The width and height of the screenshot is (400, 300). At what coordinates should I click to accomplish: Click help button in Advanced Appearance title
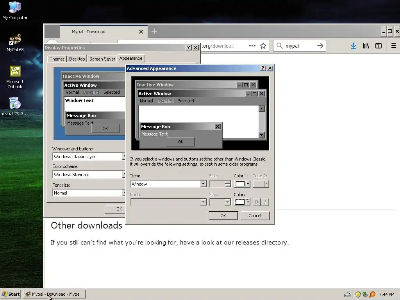click(263, 68)
